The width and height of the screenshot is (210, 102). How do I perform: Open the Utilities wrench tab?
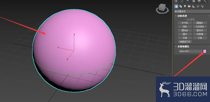(x=205, y=1)
